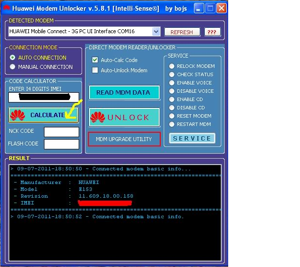The width and height of the screenshot is (300, 267).
Task: Click the 18:50:52 Connected modem log line
Action: 97,217
